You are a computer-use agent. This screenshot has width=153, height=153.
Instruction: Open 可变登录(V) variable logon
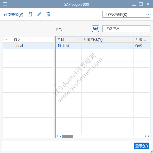(x=14, y=15)
